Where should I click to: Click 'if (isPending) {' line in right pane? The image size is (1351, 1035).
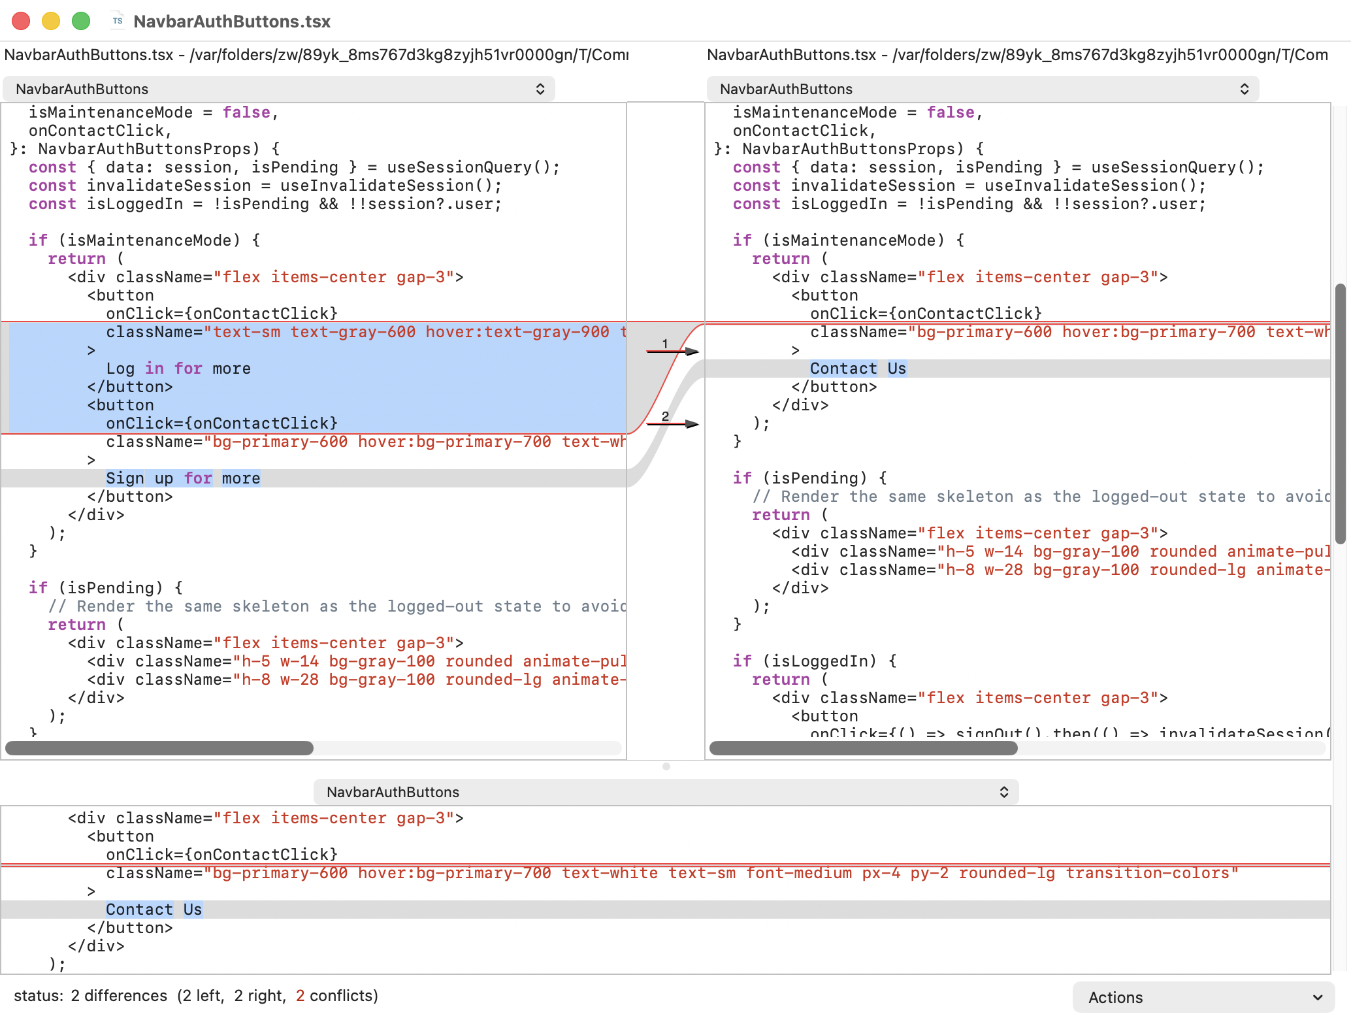point(809,478)
